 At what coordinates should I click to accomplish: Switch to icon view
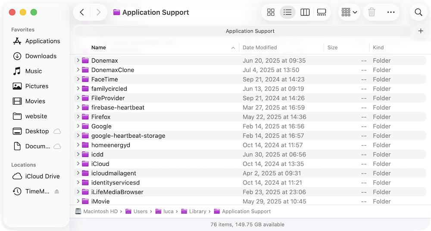tap(271, 12)
